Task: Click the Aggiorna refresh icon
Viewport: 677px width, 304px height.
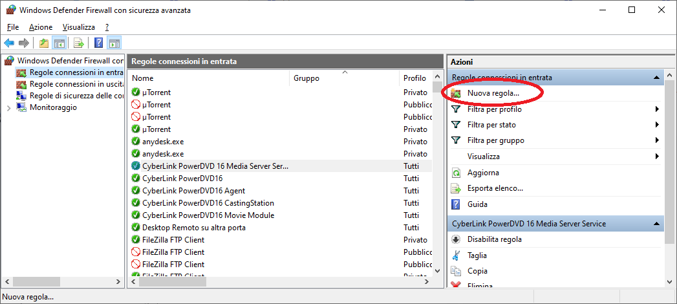Action: 456,173
